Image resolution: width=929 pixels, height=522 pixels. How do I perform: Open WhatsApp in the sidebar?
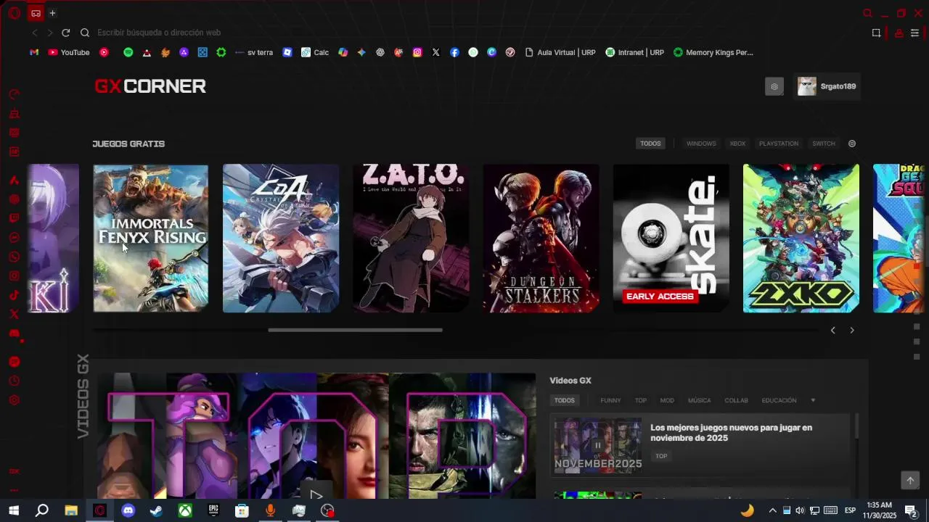pyautogui.click(x=14, y=257)
